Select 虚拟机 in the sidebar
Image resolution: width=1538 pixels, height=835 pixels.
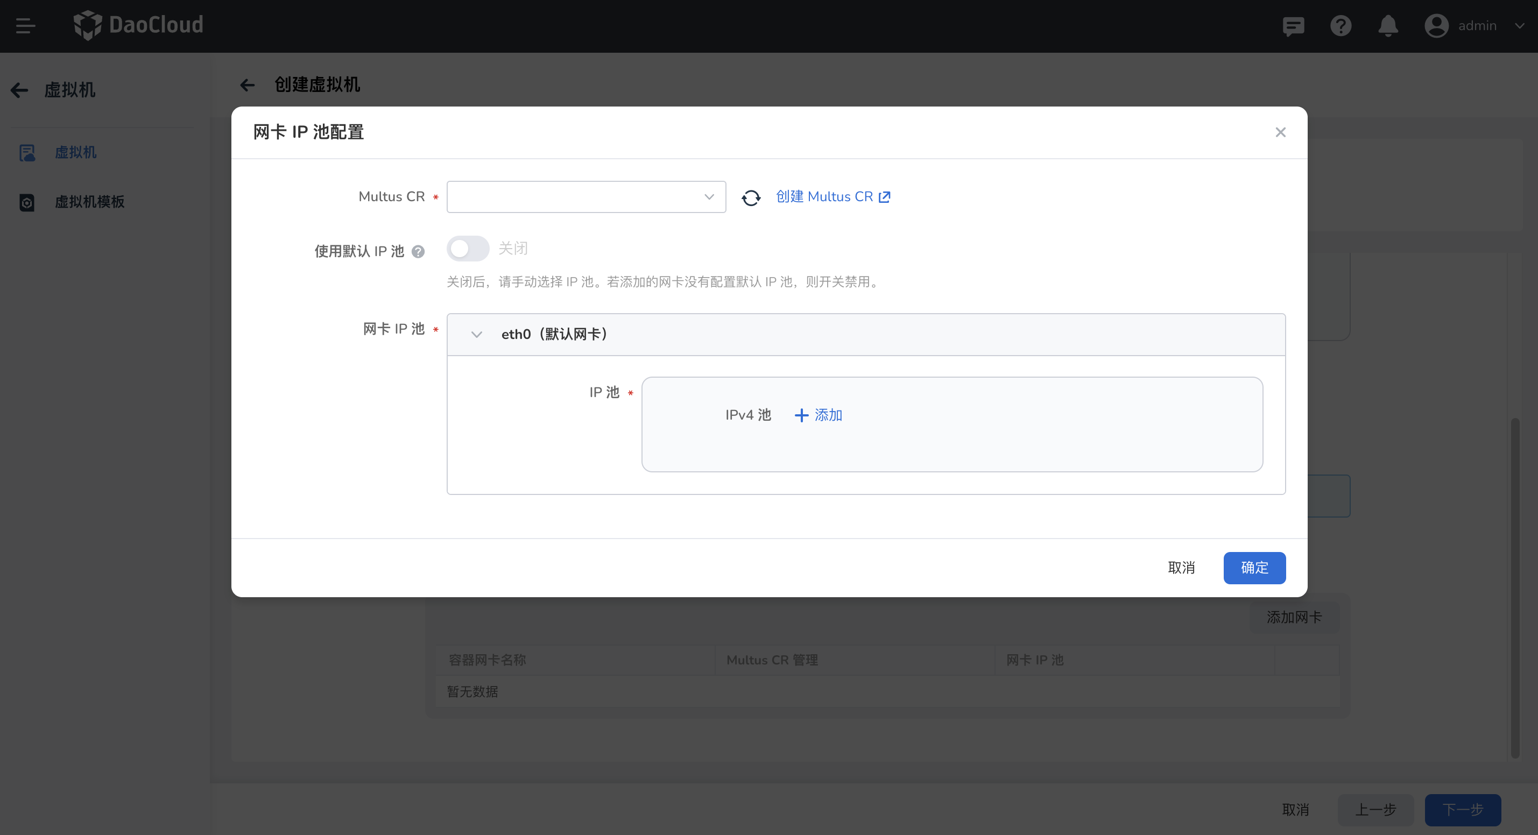[76, 152]
